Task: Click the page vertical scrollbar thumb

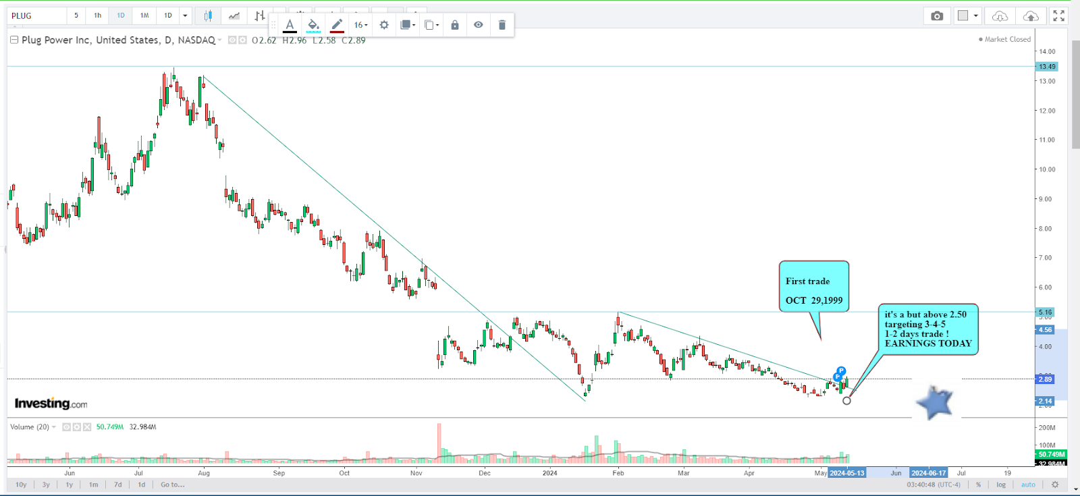Action: pyautogui.click(x=1076, y=94)
